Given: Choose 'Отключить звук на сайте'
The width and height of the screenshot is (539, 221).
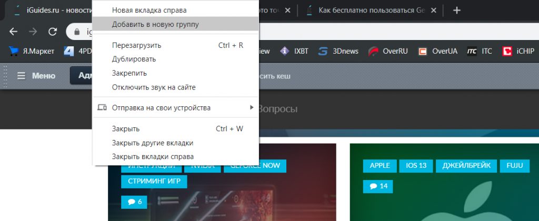Looking at the screenshot, I should 176,87.
